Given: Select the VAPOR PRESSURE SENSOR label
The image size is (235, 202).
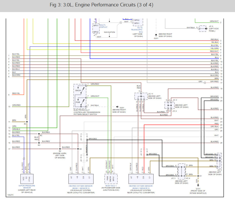Looking at the screenshot, I should pos(27,187).
